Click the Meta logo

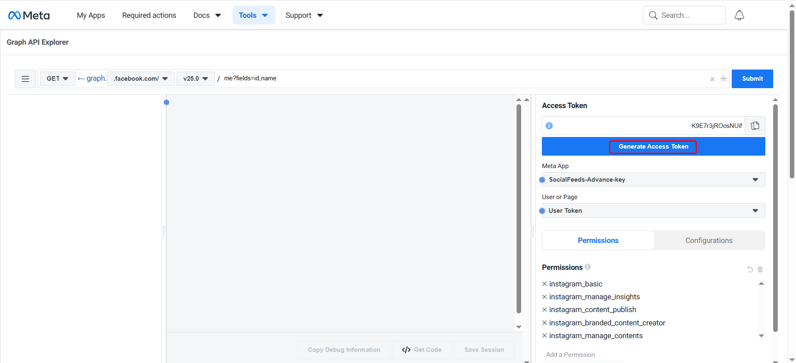[x=29, y=15]
